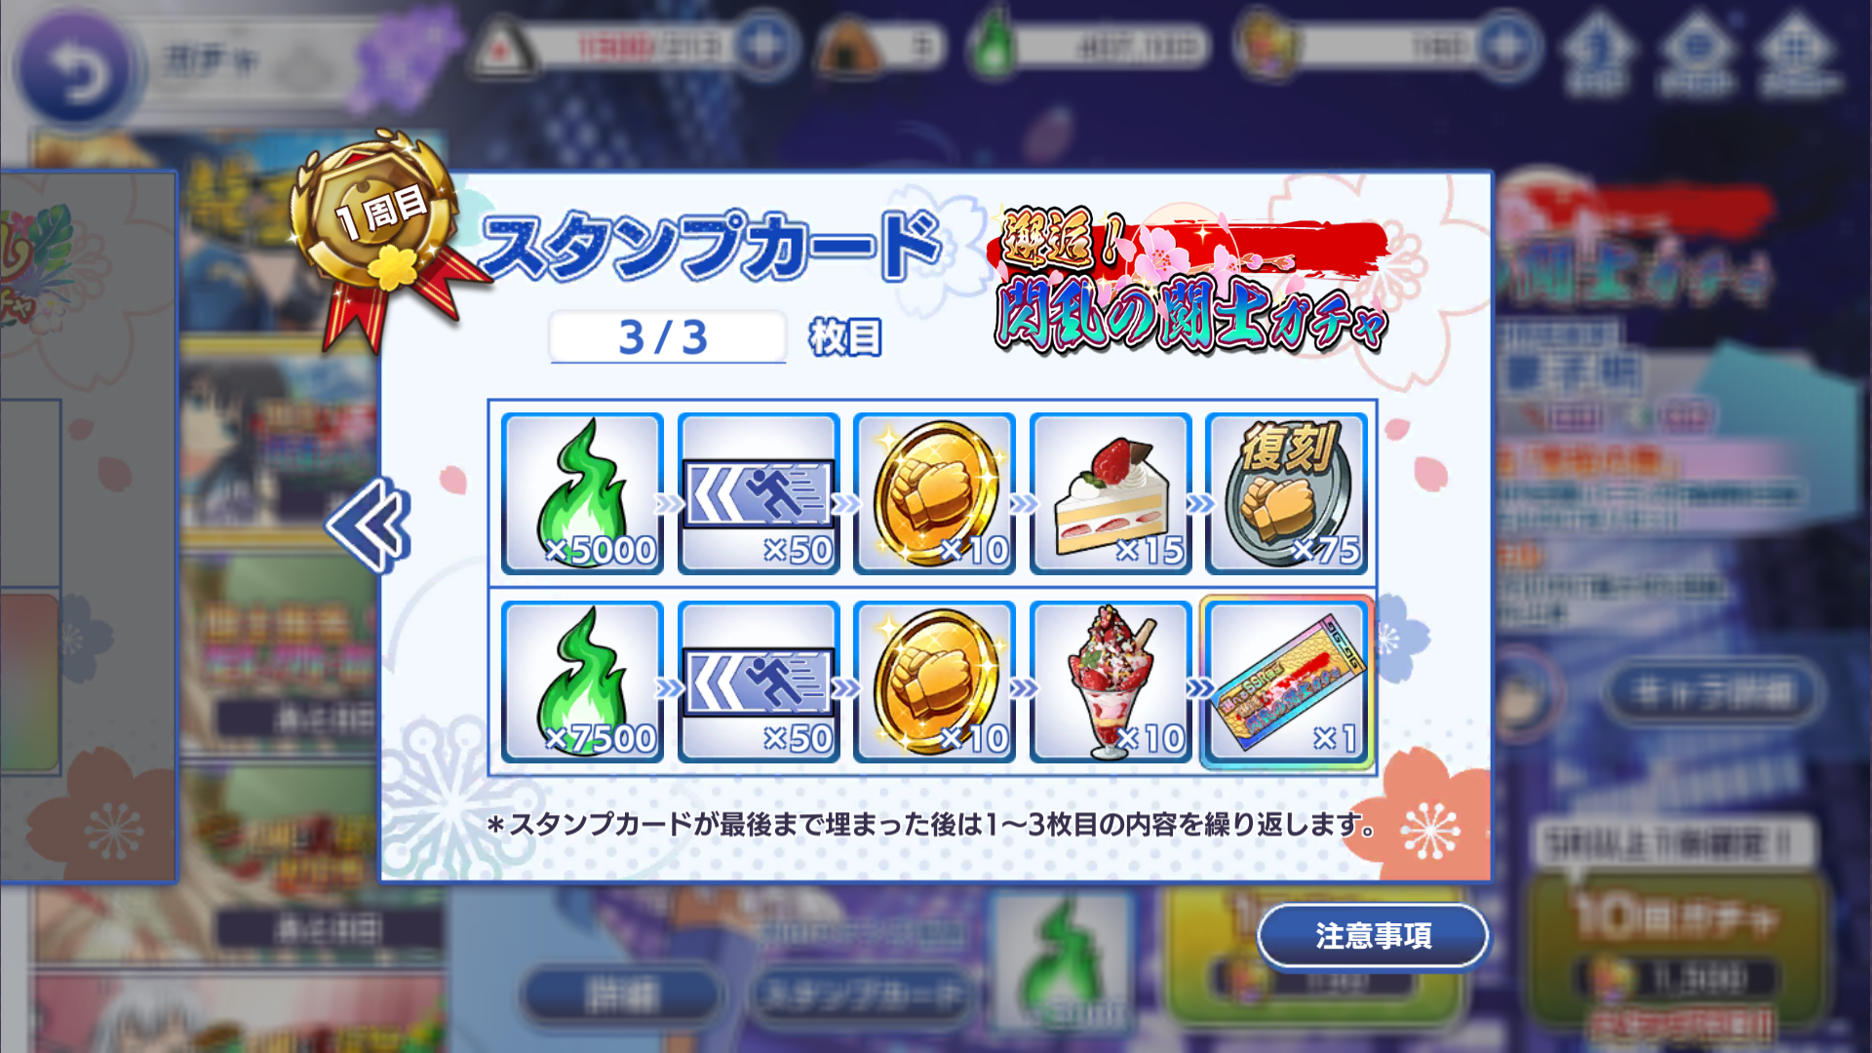Go to previous stamp card page arrow
Screen dimensions: 1872x1053
pos(368,526)
